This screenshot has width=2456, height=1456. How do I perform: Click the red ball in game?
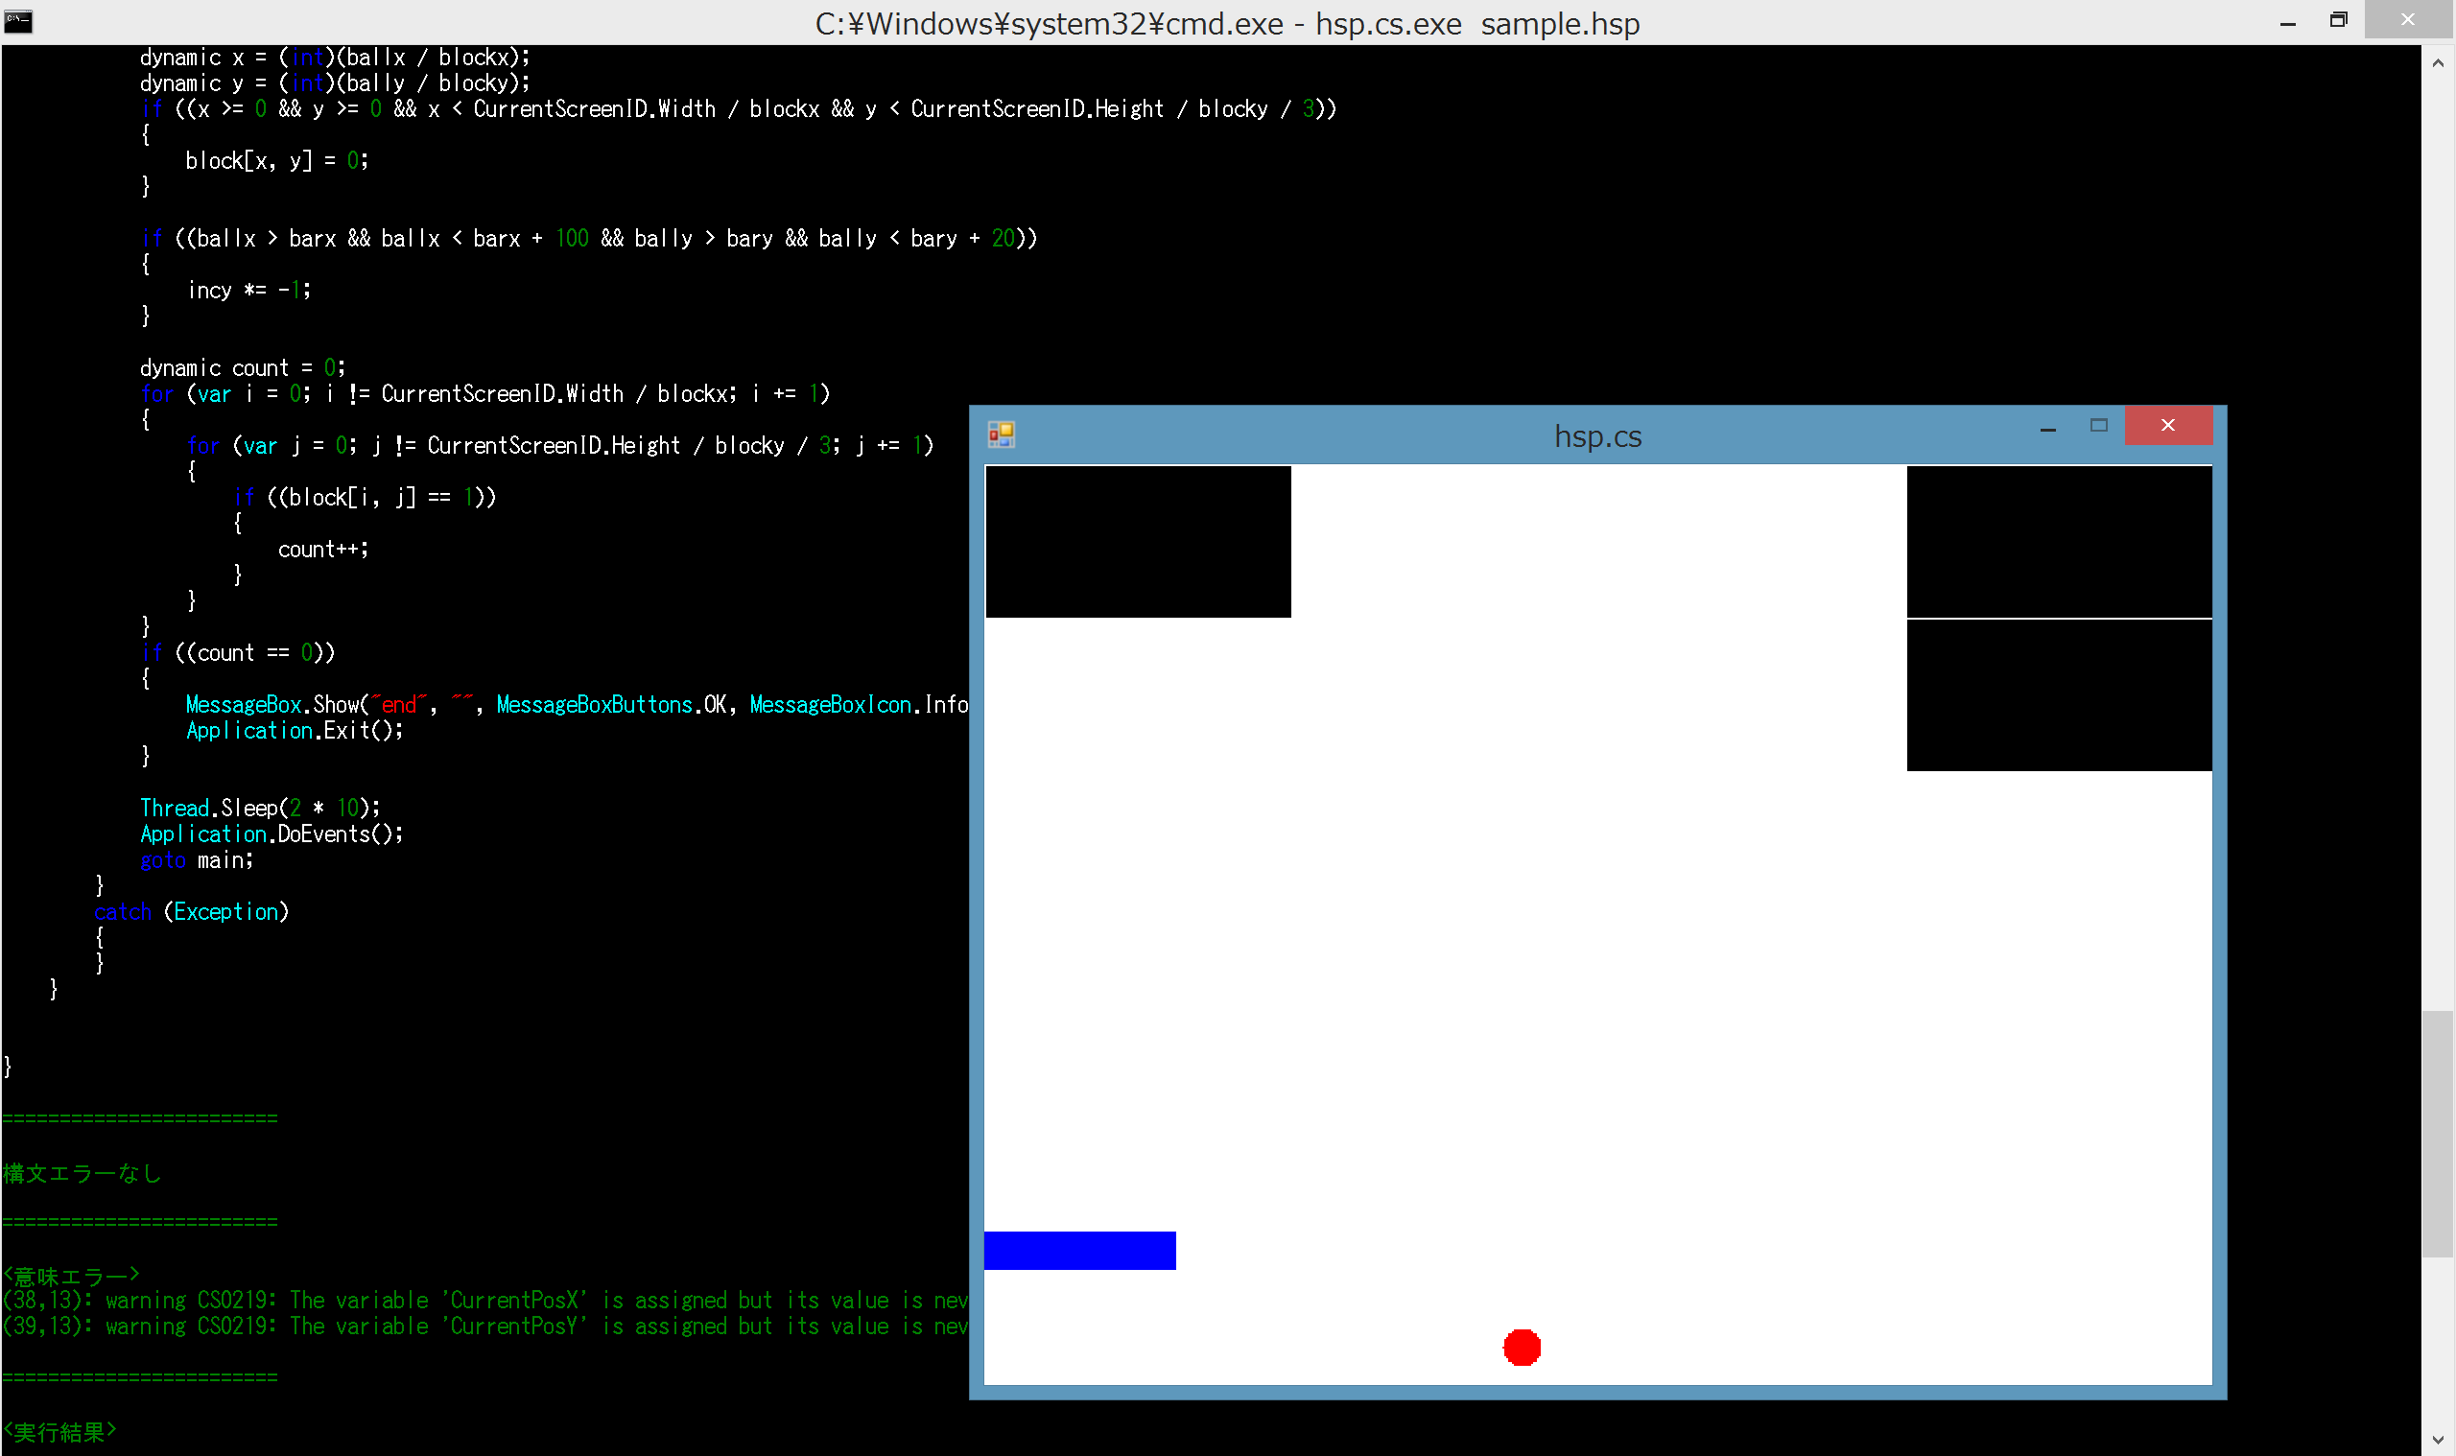tap(1522, 1347)
